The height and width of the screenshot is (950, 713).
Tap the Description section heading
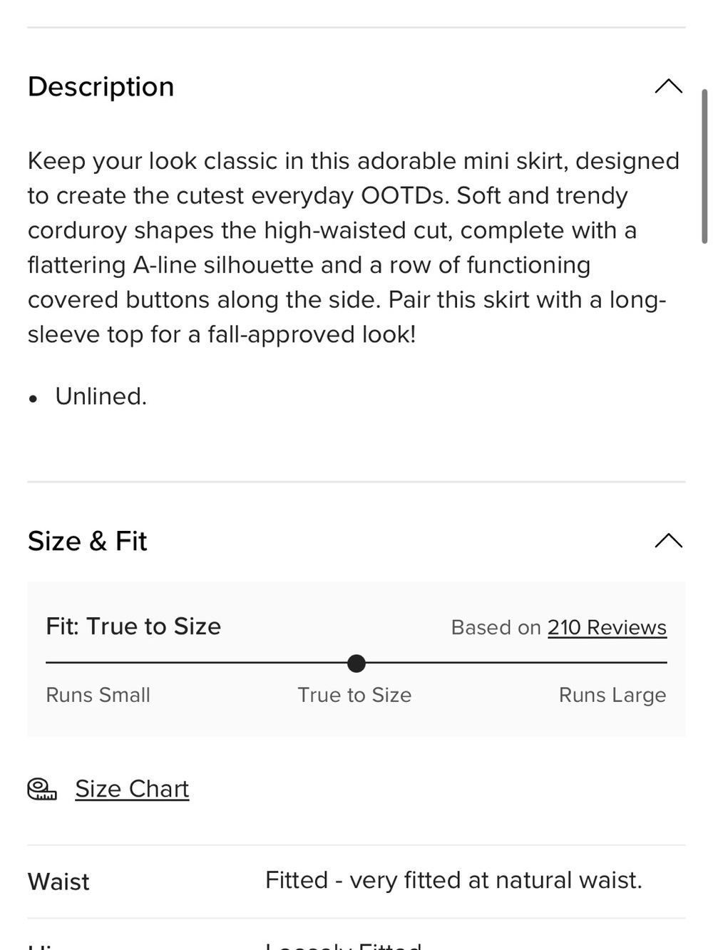[101, 87]
